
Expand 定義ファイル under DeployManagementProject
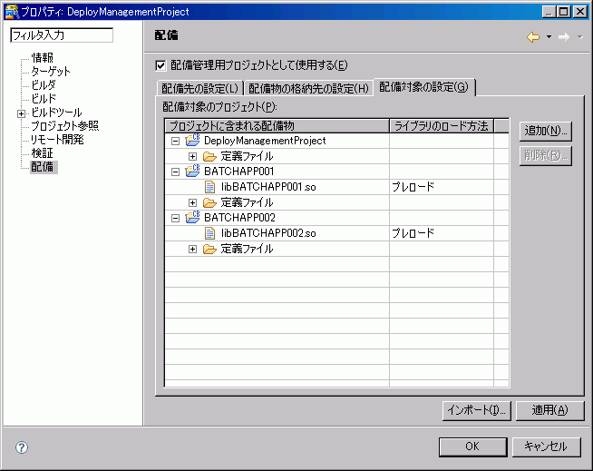(192, 156)
